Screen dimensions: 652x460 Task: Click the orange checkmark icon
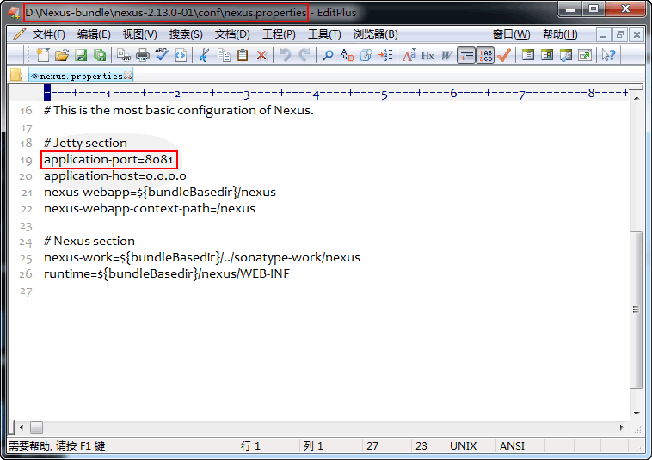coord(504,55)
